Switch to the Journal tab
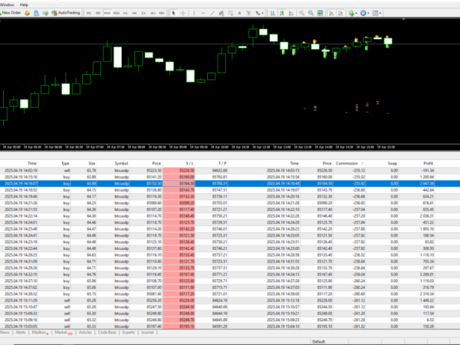Image resolution: width=460 pixels, height=345 pixels. tap(148, 333)
